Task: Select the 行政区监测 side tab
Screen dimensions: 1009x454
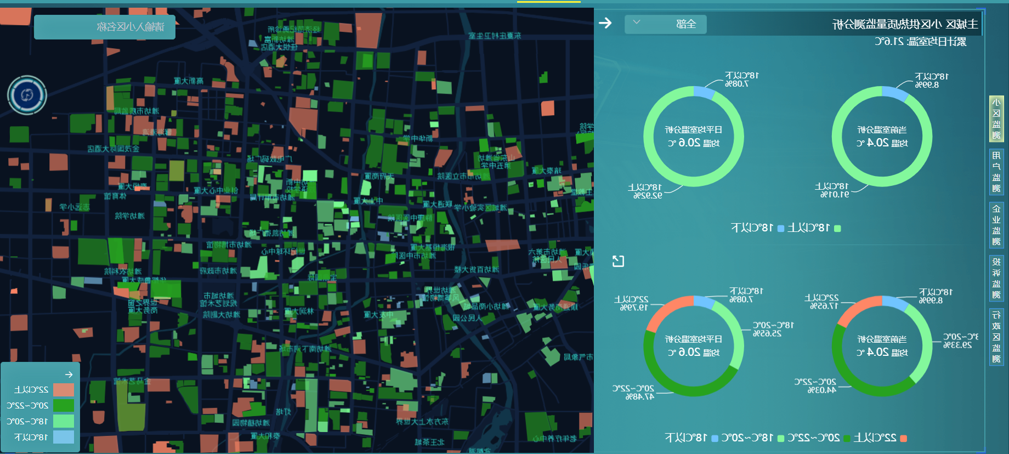Action: coord(996,337)
